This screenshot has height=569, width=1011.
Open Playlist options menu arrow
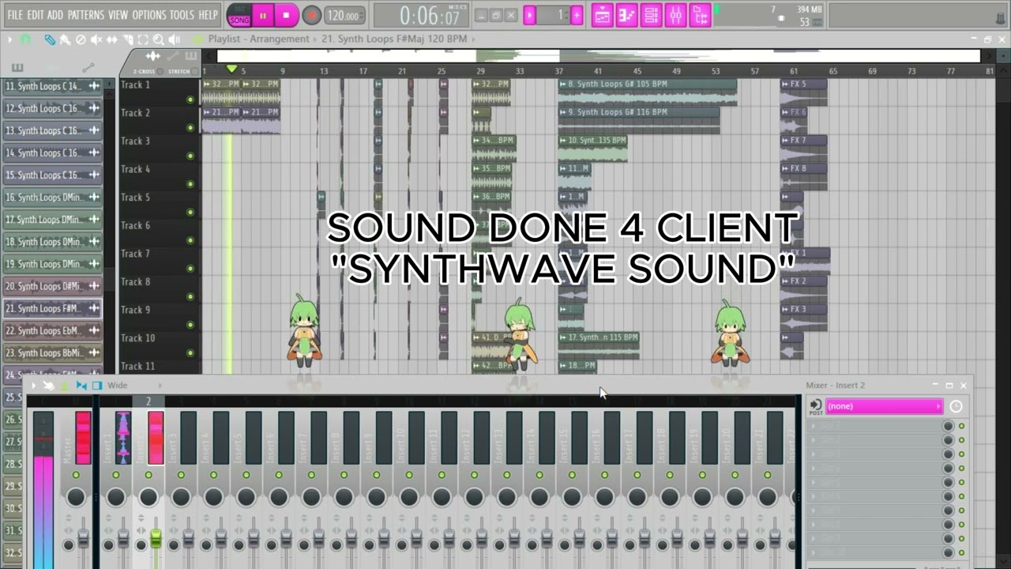10,40
